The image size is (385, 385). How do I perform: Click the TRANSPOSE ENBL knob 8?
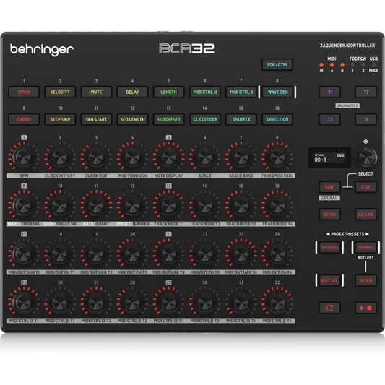click(x=277, y=157)
